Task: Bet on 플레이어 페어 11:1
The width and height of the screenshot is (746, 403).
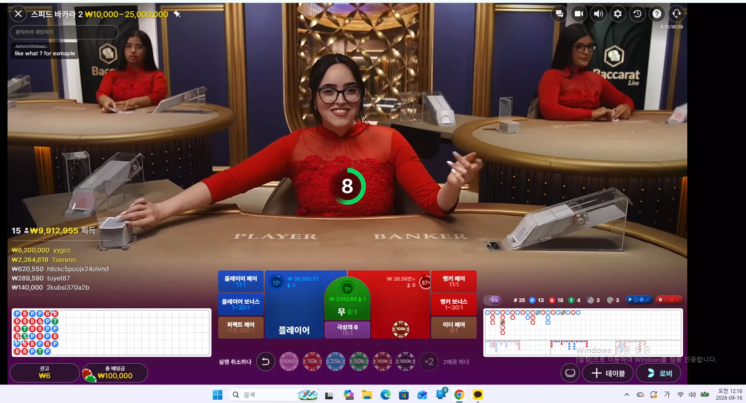Action: tap(241, 282)
